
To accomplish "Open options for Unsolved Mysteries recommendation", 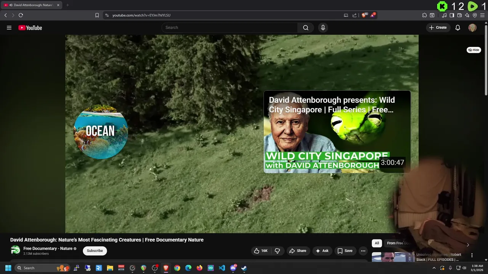I will click(472, 255).
